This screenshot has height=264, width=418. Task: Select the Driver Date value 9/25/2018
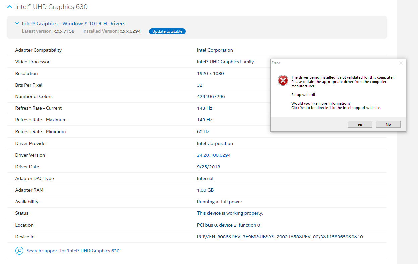[x=208, y=167]
